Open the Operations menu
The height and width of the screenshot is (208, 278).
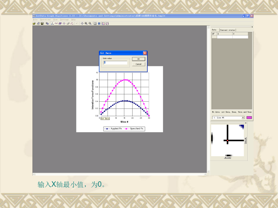pyautogui.click(x=45, y=19)
